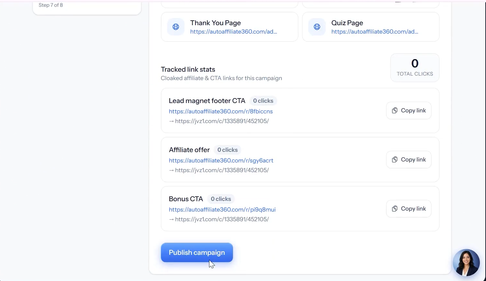Click the Tracked link stats heading
Image resolution: width=486 pixels, height=281 pixels.
click(x=188, y=69)
